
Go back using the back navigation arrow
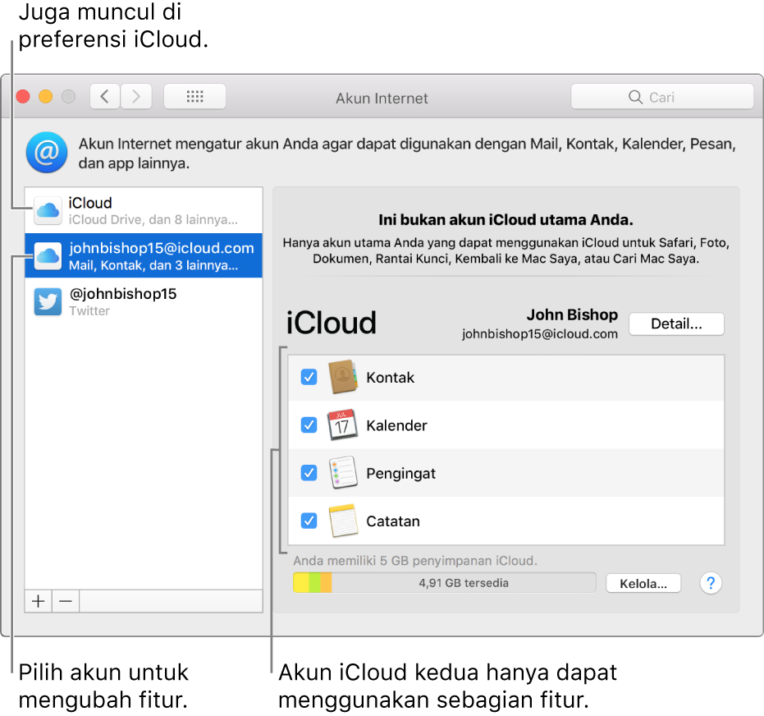104,96
